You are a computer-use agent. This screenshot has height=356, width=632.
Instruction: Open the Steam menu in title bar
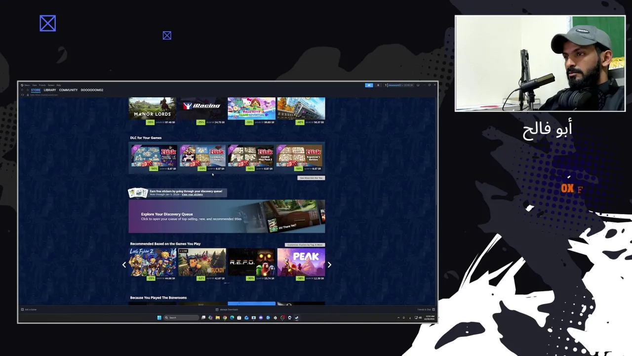[x=27, y=85]
